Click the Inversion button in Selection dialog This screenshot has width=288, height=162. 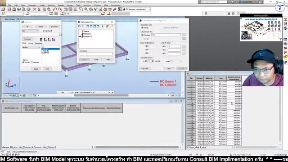[x=54, y=27]
